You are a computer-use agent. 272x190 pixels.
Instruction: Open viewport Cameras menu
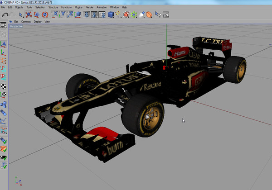pos(26,22)
